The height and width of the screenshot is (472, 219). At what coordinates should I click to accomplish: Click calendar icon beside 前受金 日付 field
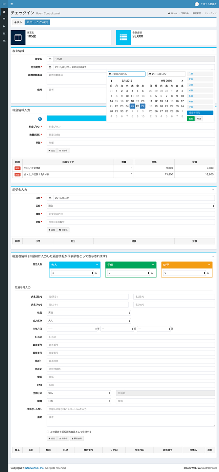(50, 198)
